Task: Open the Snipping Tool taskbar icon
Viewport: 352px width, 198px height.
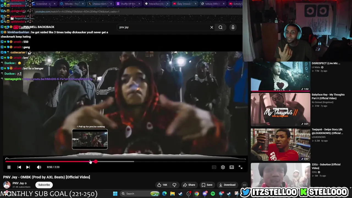Action: point(237,194)
